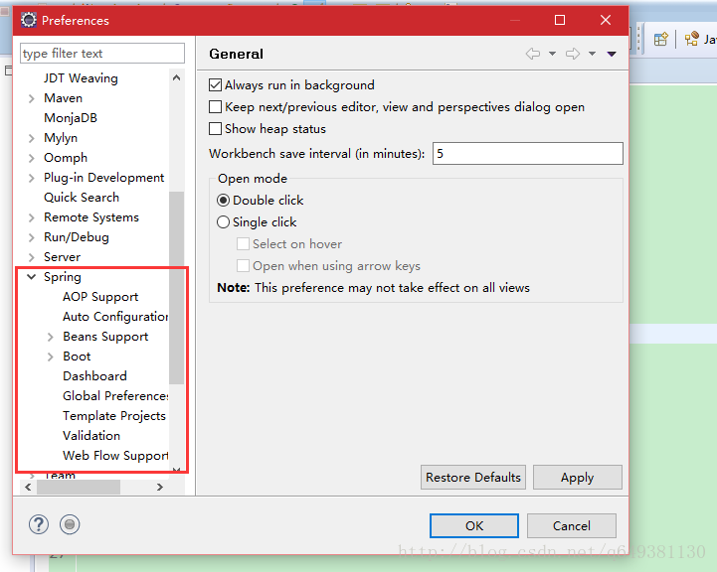Viewport: 717px width, 572px height.
Task: Click the Select on hover checkbox
Action: pyautogui.click(x=243, y=243)
